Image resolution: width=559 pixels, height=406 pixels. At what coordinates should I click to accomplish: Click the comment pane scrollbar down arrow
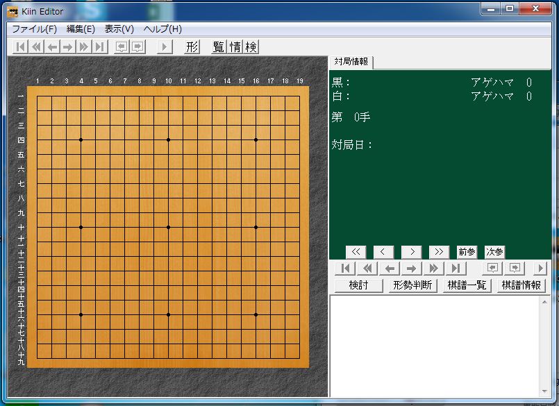(x=544, y=391)
